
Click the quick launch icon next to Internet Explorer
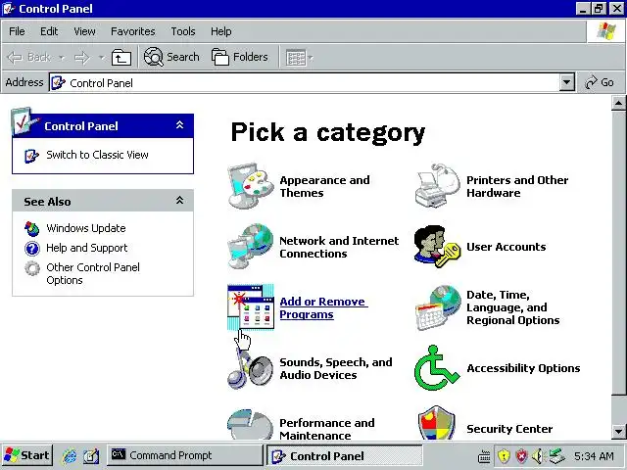point(91,455)
